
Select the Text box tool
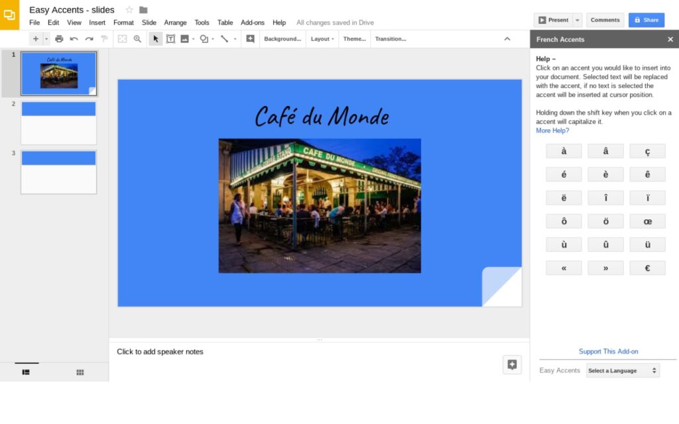[x=171, y=38]
